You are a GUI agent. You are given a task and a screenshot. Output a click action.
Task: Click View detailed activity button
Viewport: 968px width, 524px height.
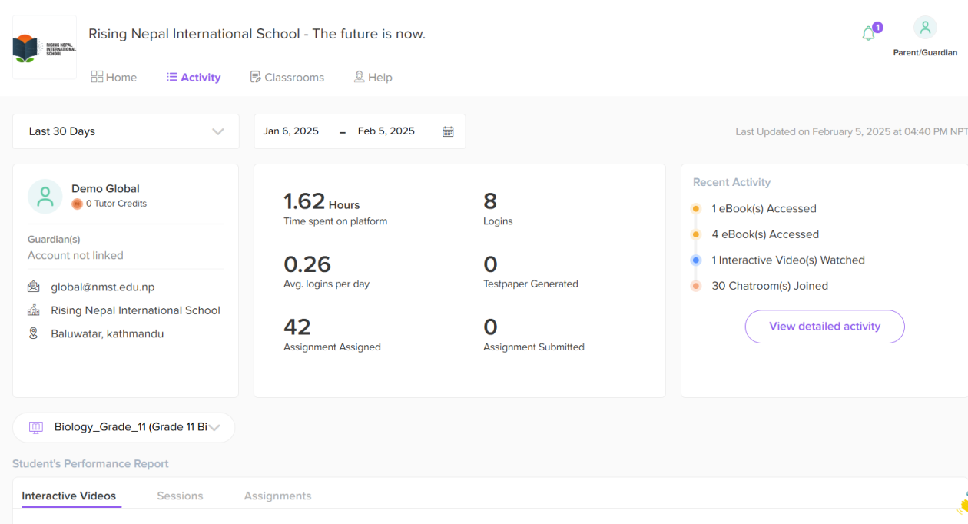click(x=824, y=327)
